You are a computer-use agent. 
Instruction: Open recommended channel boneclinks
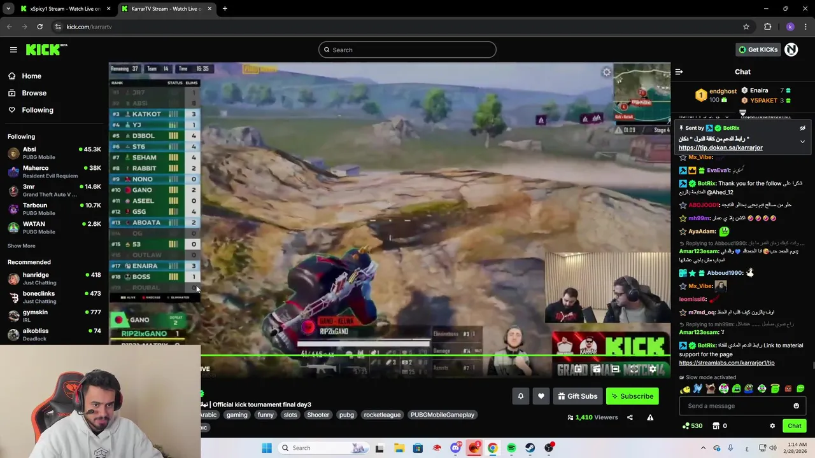(54, 297)
